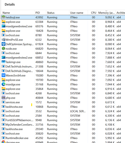Click the DellOptimizer.Systray icon

click(3, 44)
